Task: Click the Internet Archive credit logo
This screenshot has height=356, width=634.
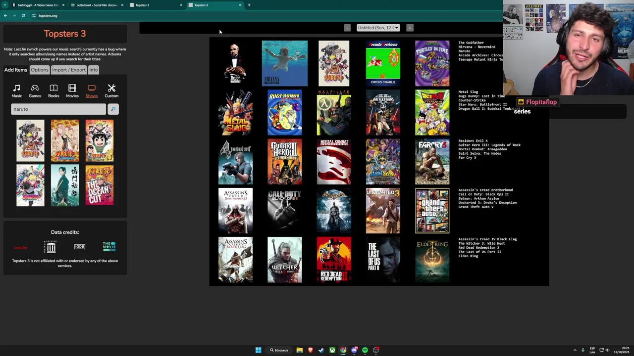Action: coord(51,246)
